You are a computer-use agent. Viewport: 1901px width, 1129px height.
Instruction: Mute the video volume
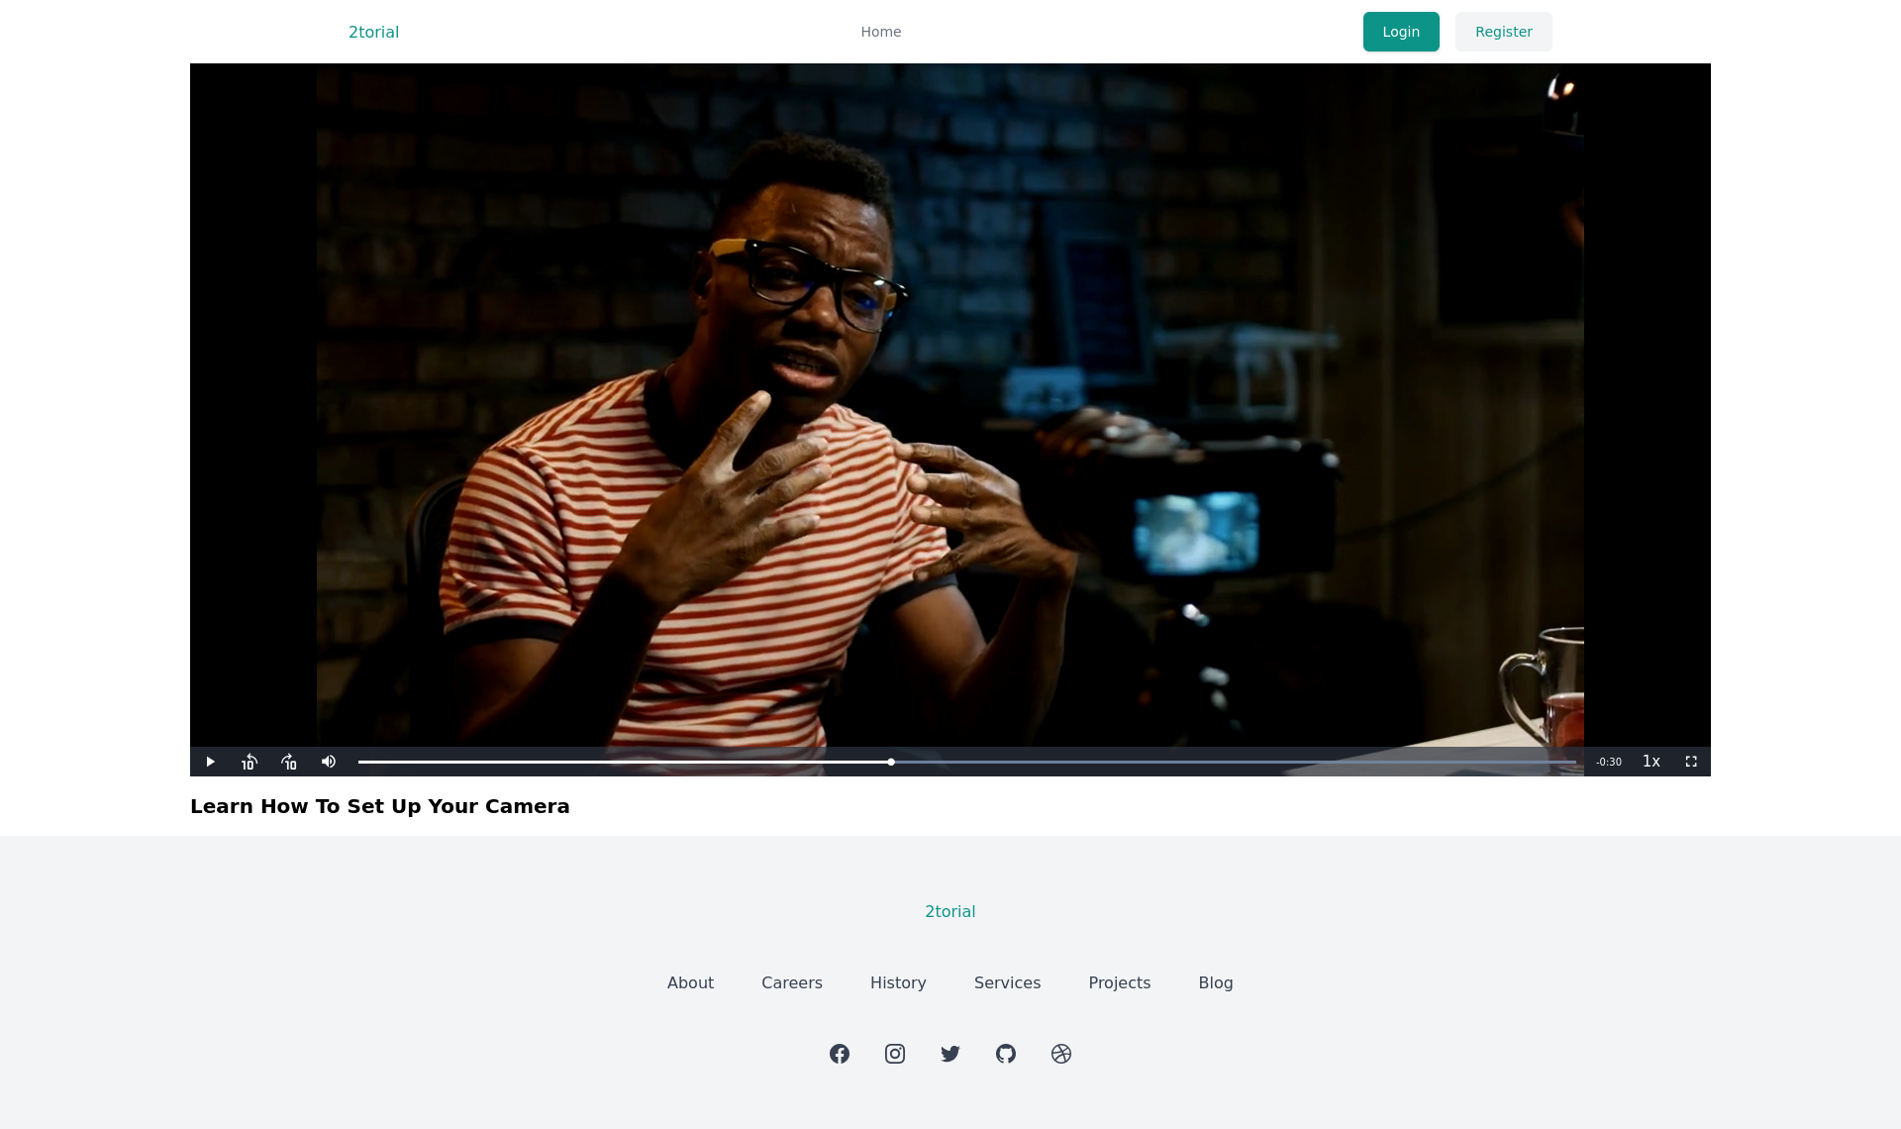(329, 762)
